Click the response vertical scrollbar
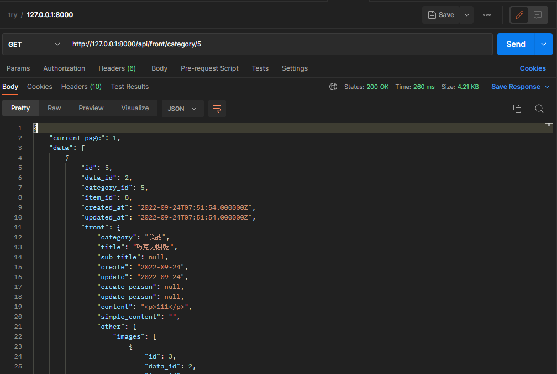 tap(549, 248)
